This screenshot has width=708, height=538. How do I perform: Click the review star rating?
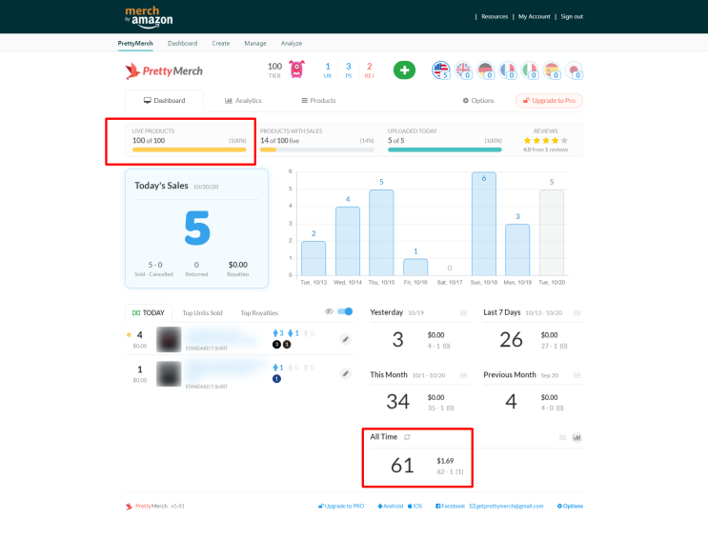(545, 140)
